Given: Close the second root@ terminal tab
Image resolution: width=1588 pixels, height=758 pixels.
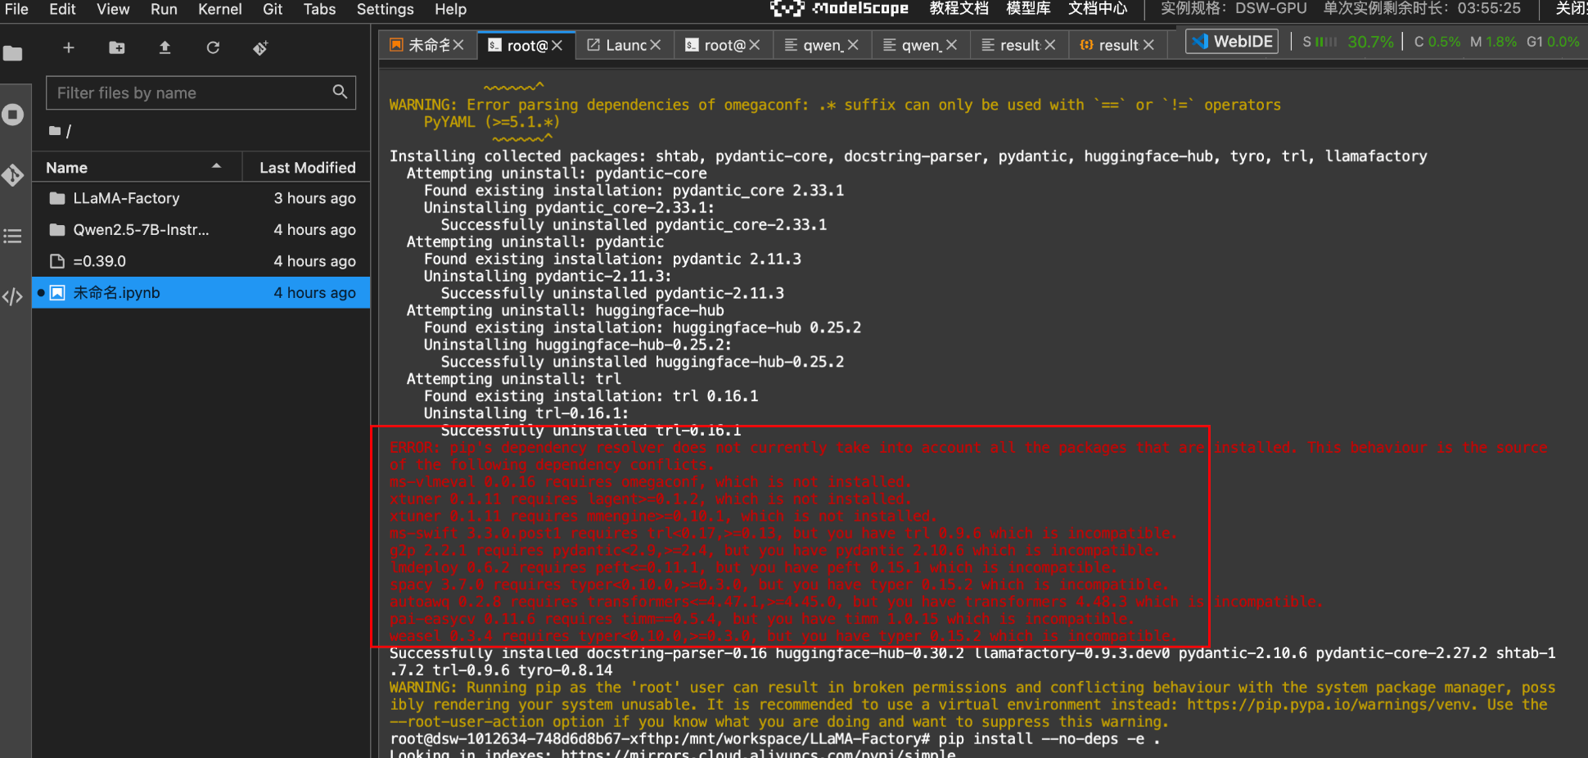Looking at the screenshot, I should point(754,45).
